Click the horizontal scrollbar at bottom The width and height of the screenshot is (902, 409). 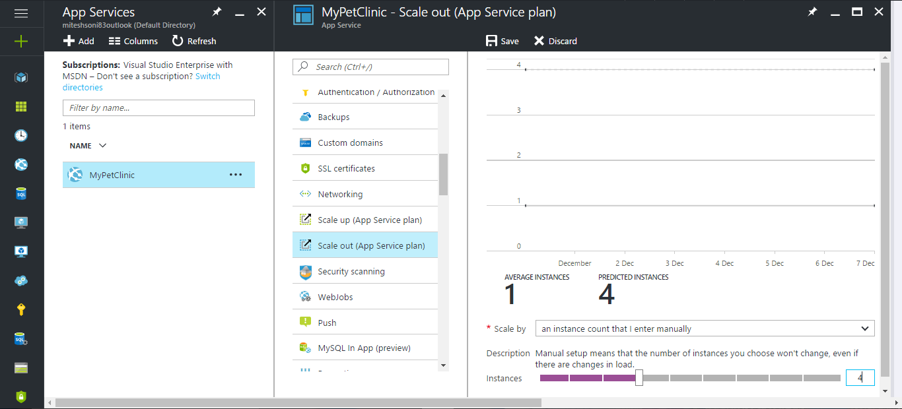click(x=298, y=402)
